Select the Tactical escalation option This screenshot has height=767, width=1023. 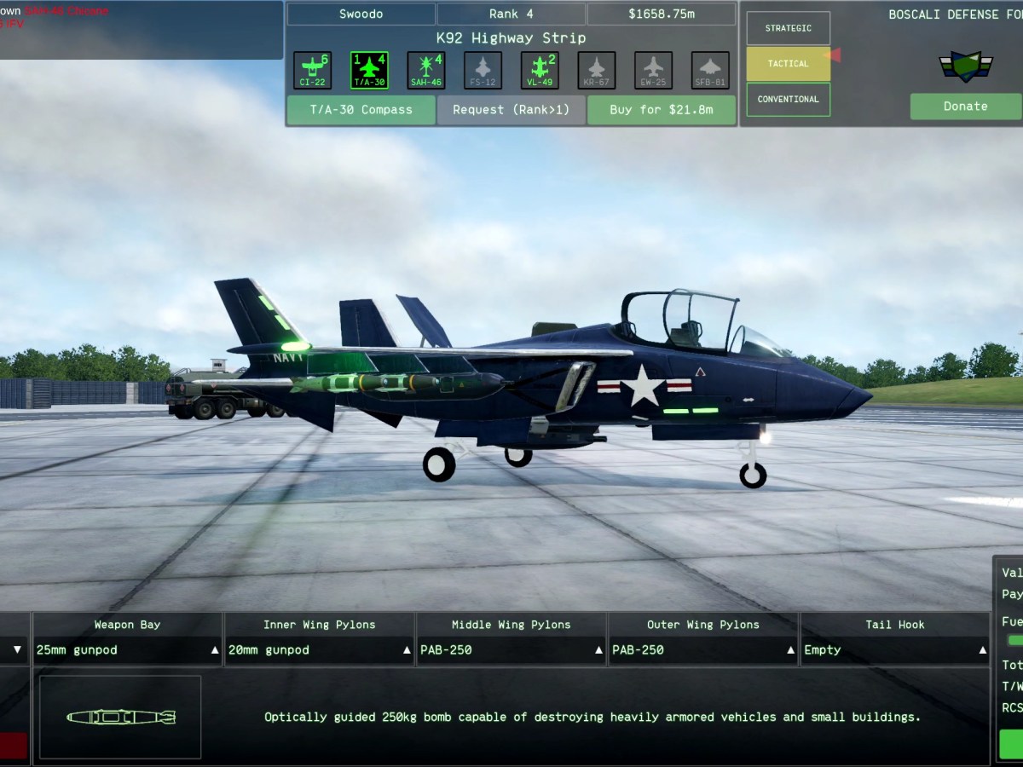click(788, 64)
